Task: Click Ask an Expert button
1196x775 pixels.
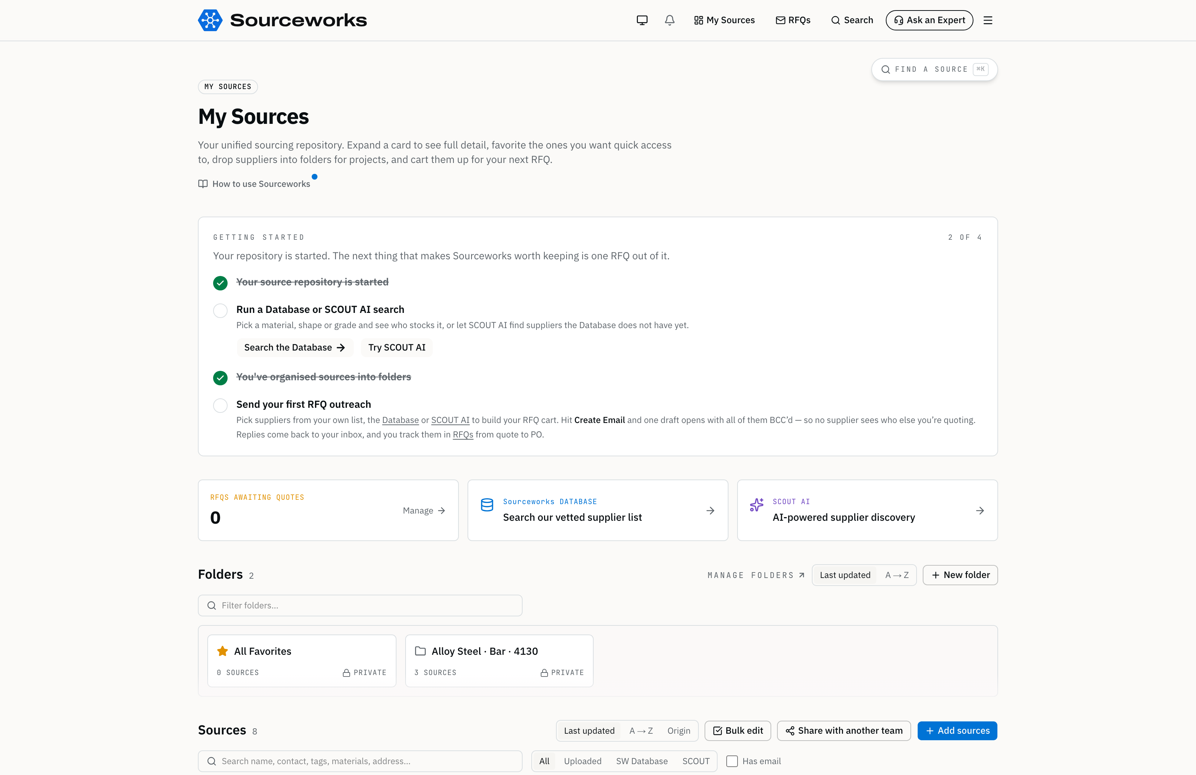Action: (x=929, y=20)
